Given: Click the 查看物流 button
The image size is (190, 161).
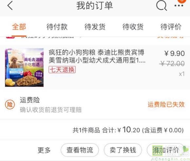Looking at the screenshot, I should 80,150.
